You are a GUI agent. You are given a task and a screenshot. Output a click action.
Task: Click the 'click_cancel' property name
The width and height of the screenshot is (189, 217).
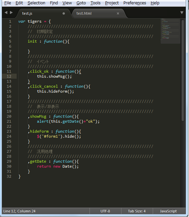coord(44,86)
